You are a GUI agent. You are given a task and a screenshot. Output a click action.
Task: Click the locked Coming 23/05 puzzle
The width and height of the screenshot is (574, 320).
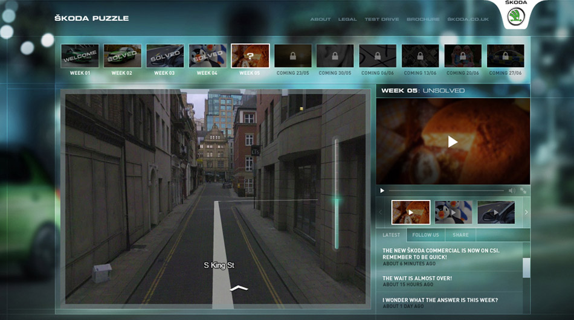point(293,56)
